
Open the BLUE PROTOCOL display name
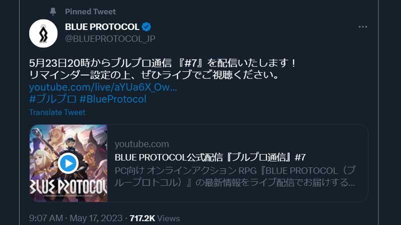coord(102,27)
